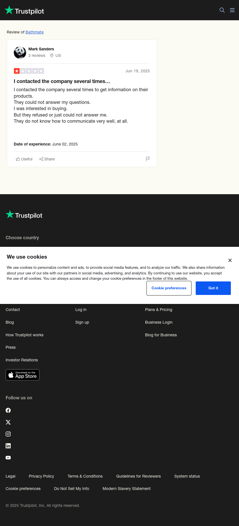This screenshot has height=526, width=239.
Task: Click Download on the App Store badge
Action: coord(22,375)
